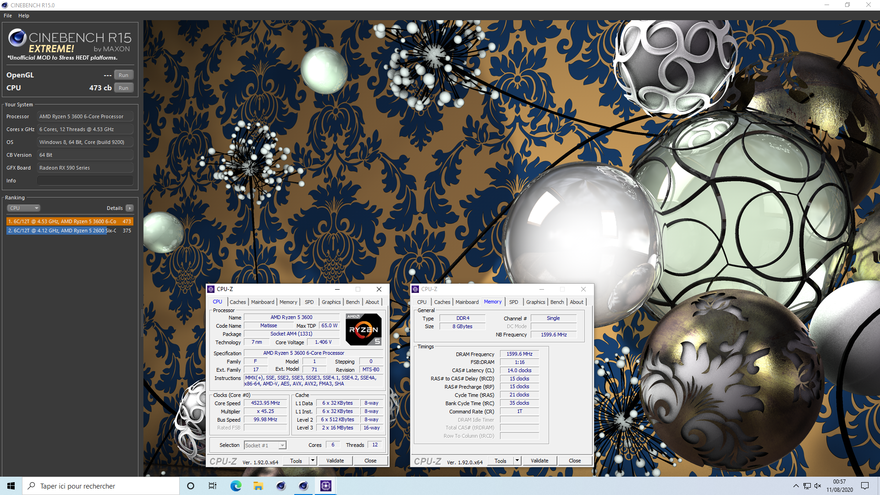
Task: Click Close button in Memory CPU-Z window
Action: coord(575,461)
